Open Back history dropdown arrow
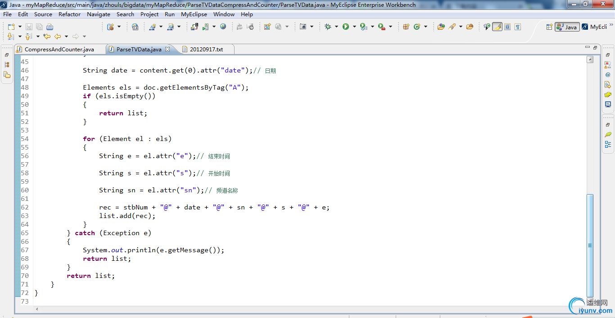615x318 pixels. point(66,36)
